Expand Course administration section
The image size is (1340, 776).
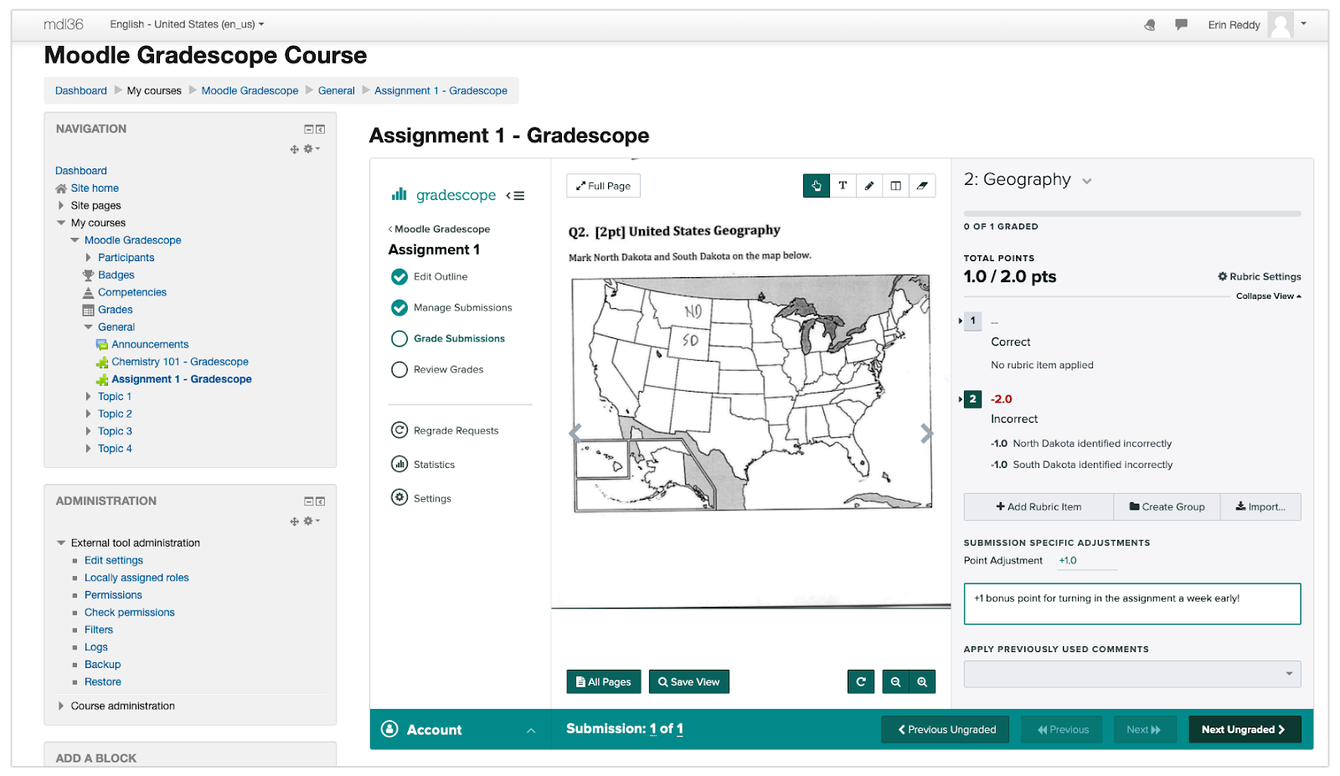(60, 706)
